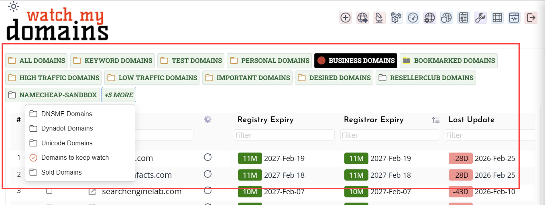Open the Test Domains category

(191, 60)
